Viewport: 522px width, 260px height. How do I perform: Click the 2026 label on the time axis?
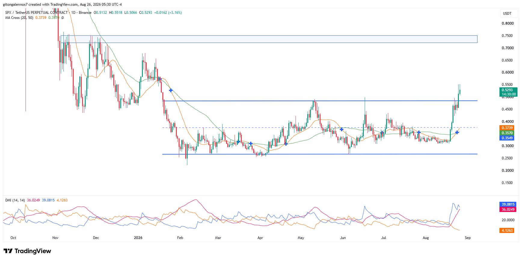[138, 238]
